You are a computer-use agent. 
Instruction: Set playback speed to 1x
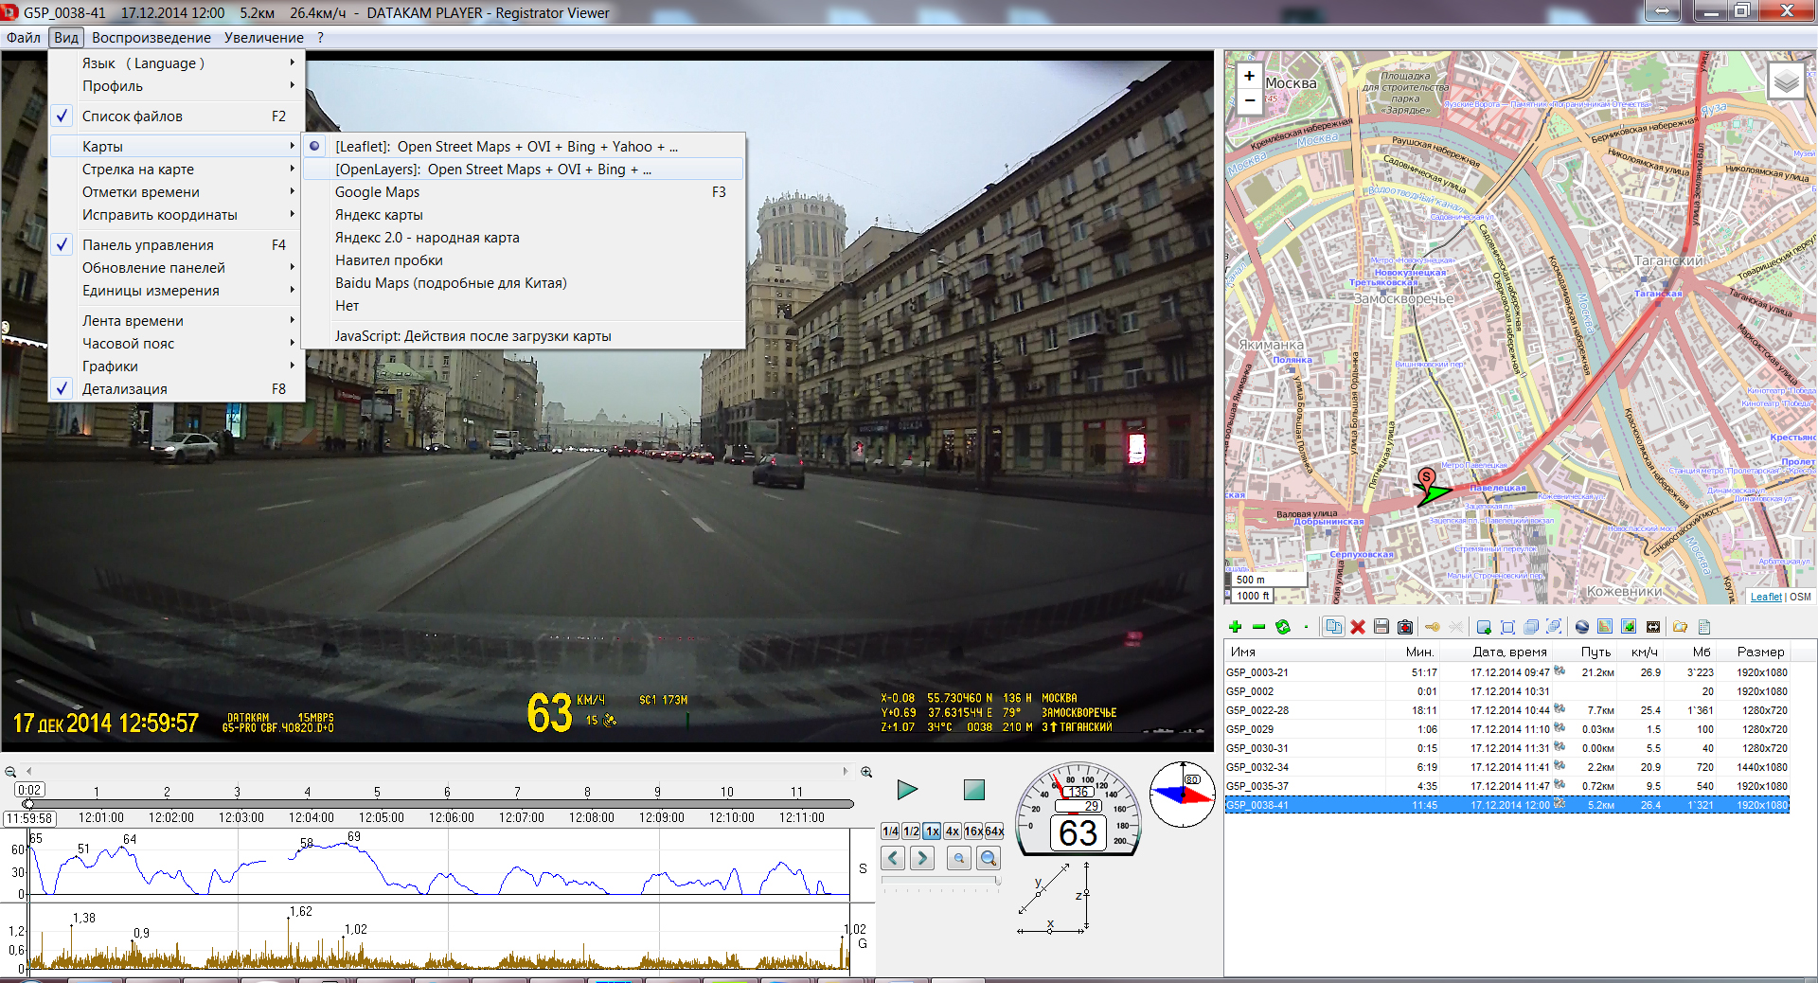tap(932, 831)
